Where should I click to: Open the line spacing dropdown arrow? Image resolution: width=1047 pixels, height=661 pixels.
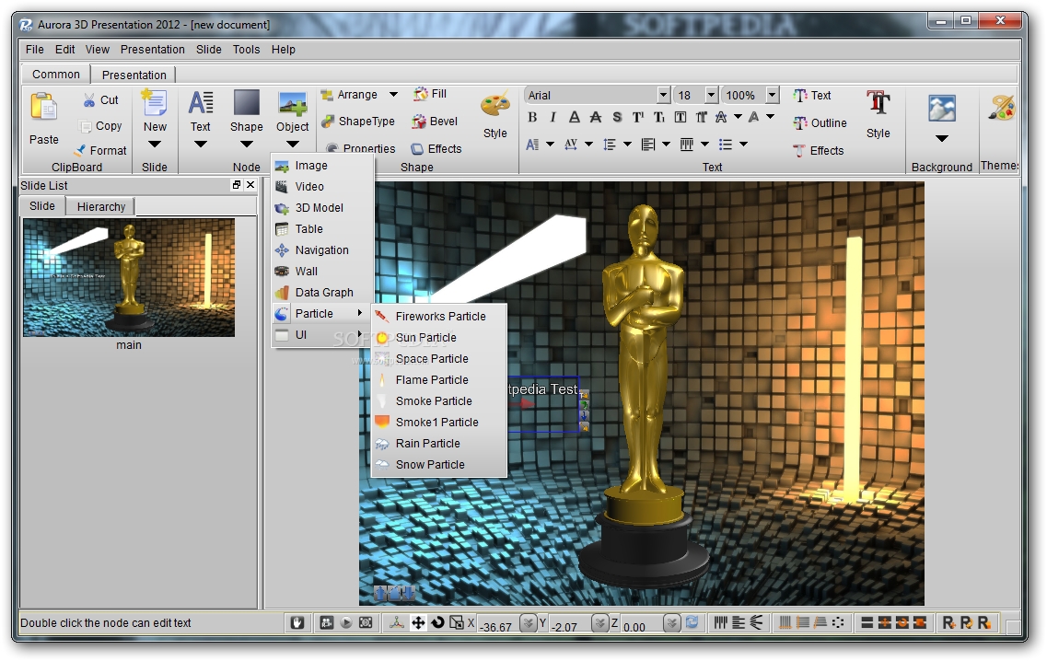coord(627,145)
